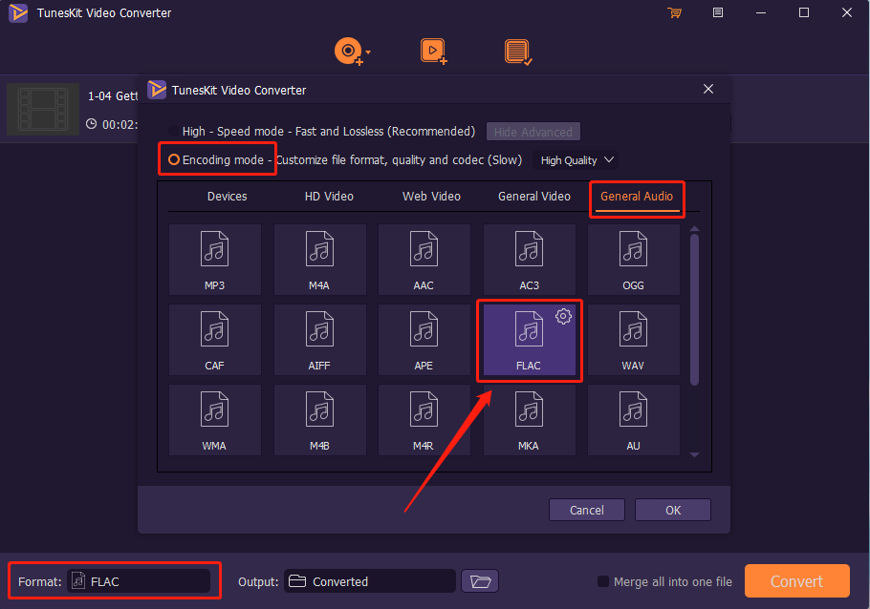Choose the WMA audio format
Screen dimensions: 870x609
pos(215,420)
